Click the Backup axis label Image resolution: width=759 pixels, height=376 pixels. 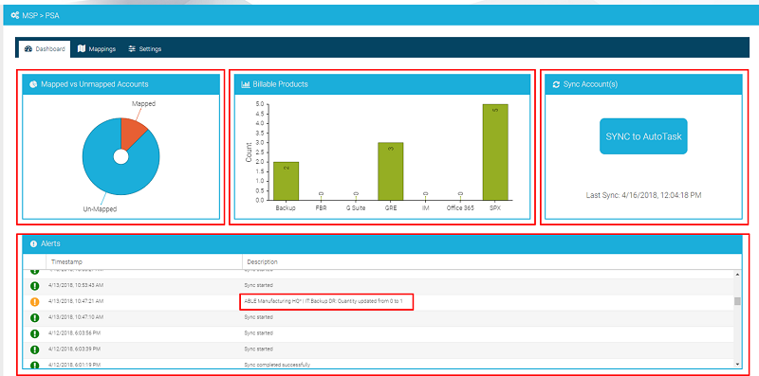(x=286, y=208)
